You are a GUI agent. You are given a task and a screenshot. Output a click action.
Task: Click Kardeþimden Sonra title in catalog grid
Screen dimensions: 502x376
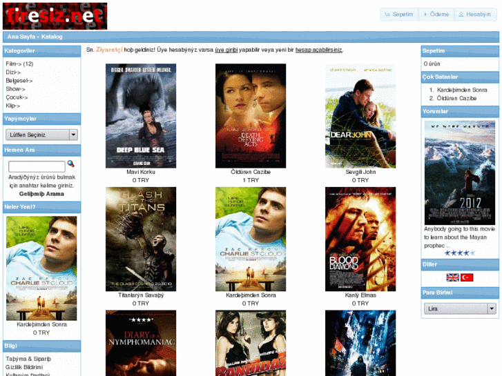click(x=251, y=295)
